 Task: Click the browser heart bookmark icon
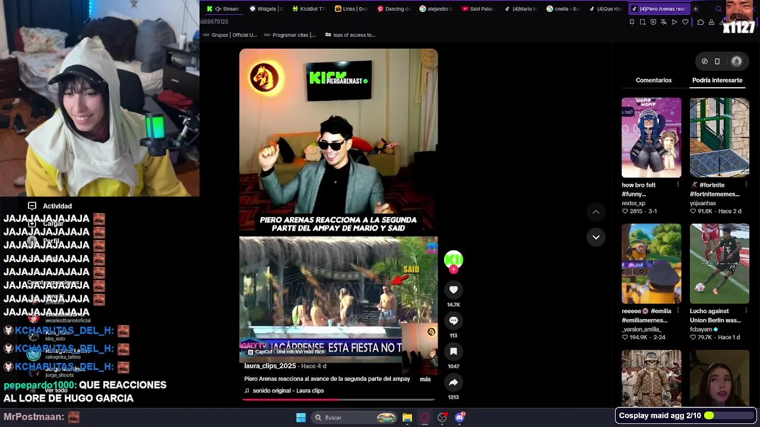(685, 22)
